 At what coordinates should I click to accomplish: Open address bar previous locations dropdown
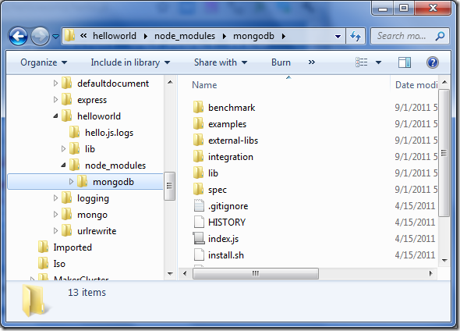[338, 37]
